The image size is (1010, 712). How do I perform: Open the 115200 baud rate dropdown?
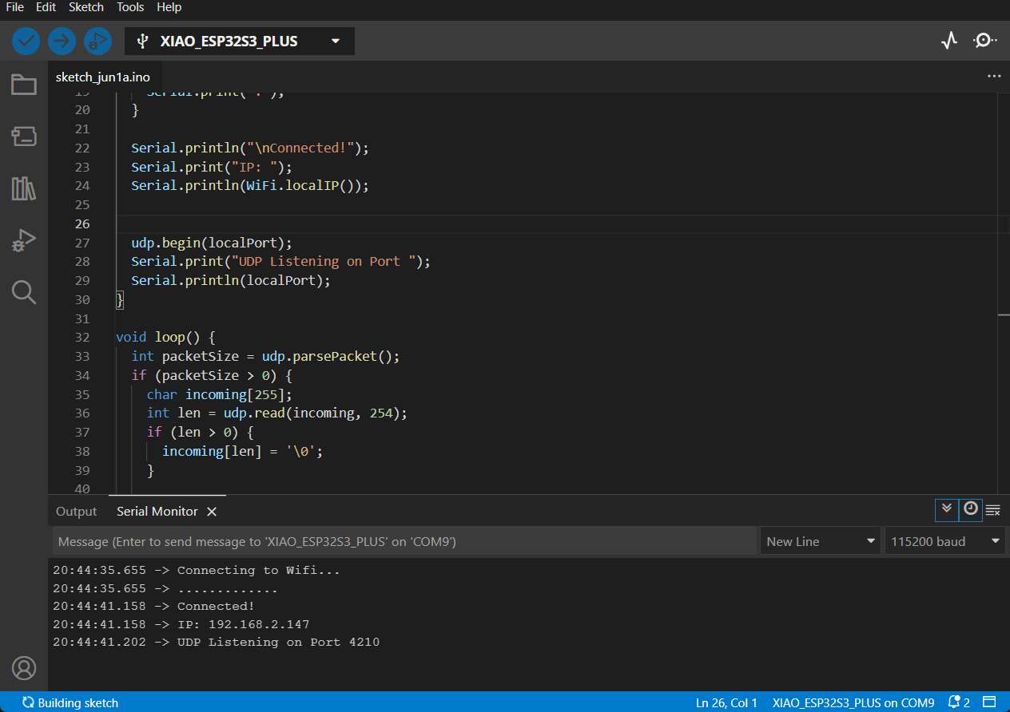[944, 541]
